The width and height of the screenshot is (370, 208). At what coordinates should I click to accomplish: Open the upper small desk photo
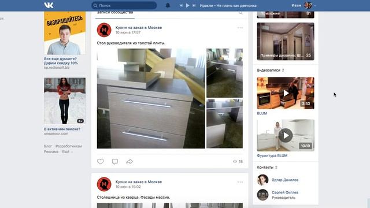[x=224, y=73]
